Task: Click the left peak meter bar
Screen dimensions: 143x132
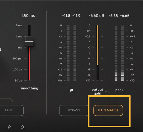Action: [x=116, y=53]
